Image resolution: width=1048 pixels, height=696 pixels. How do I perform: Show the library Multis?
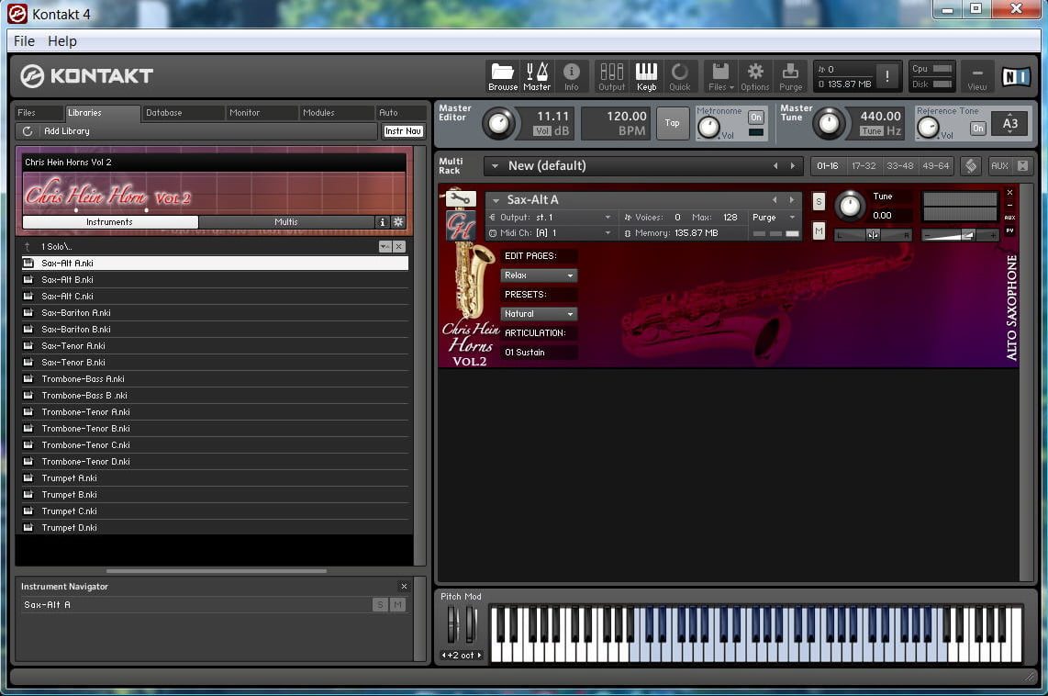coord(286,222)
